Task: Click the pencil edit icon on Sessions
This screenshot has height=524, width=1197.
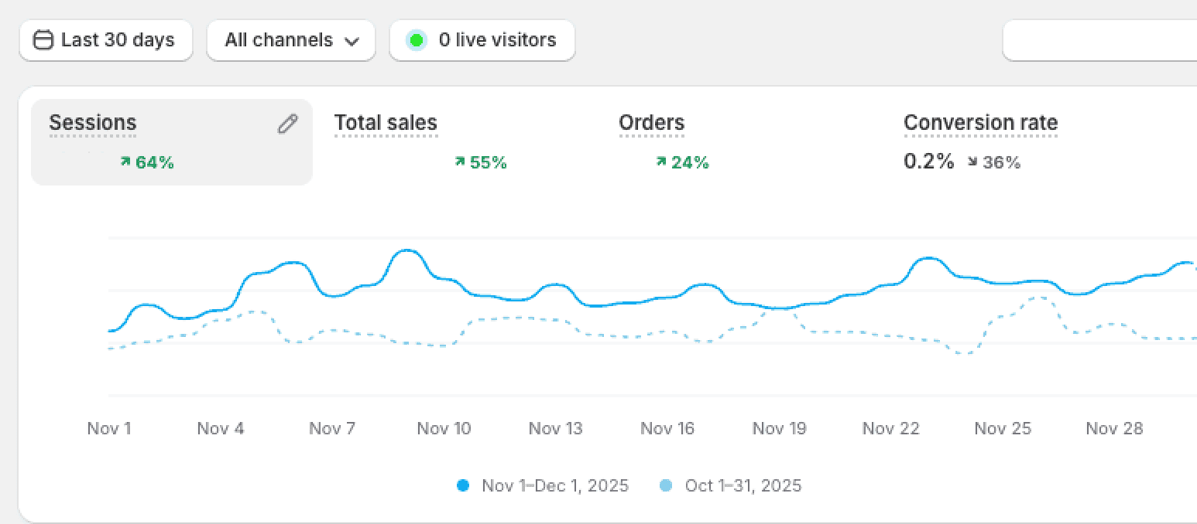Action: [x=287, y=124]
